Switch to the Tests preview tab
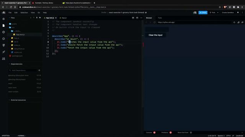This screenshot has width=245, height=137. tap(160, 18)
